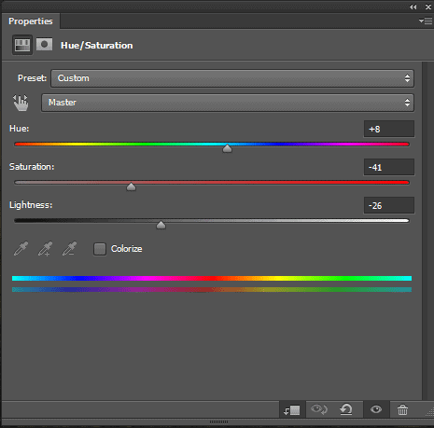Viewport: 434px width, 428px height.
Task: Toggle layer visibility eye icon
Action: click(376, 409)
